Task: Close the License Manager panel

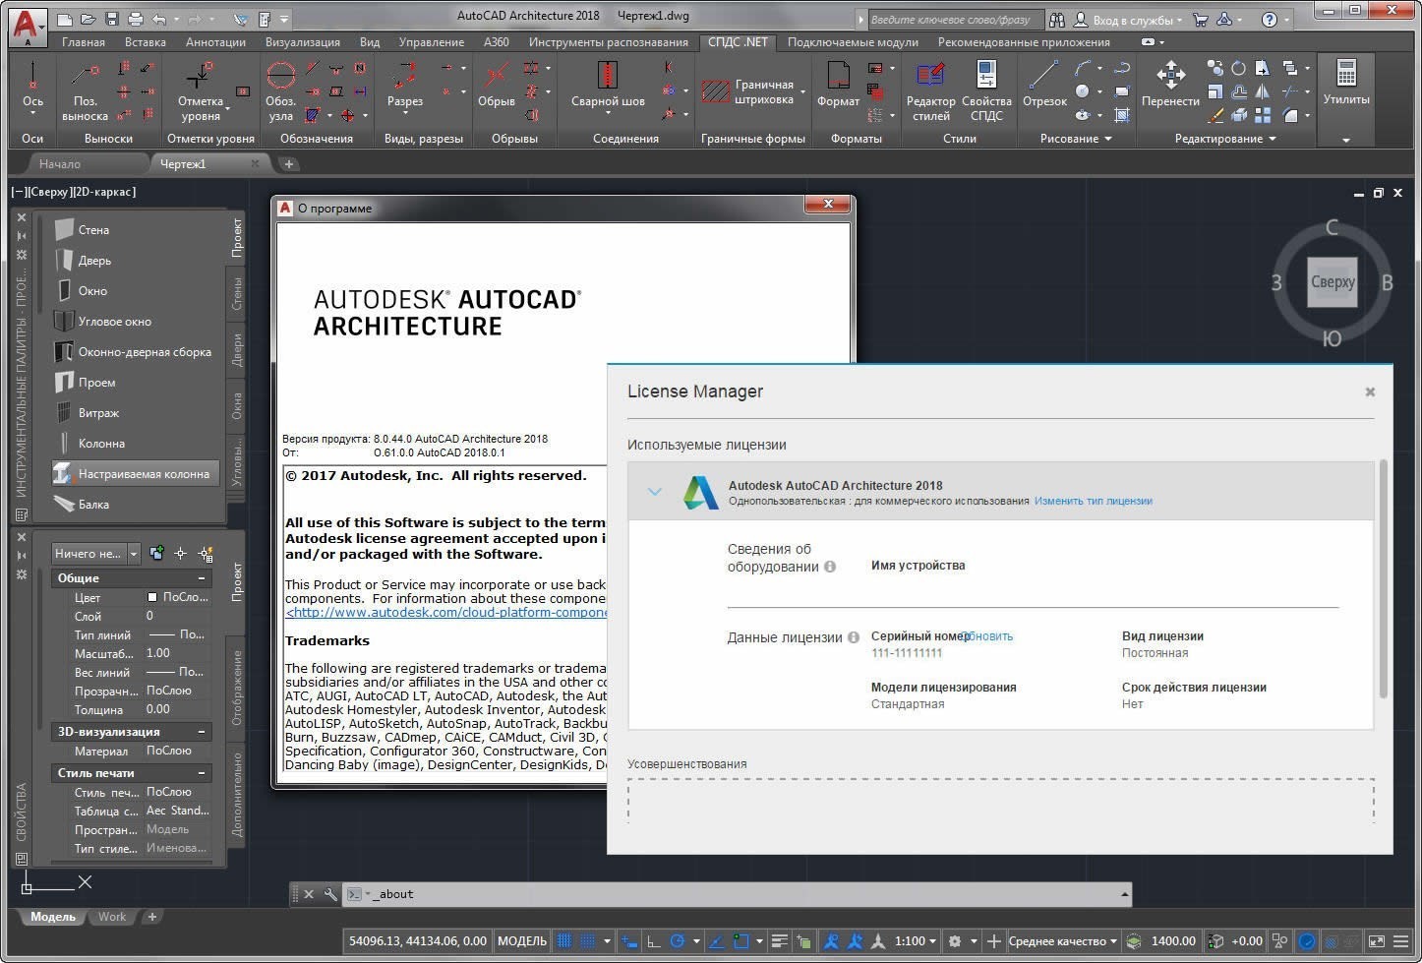Action: [1370, 391]
